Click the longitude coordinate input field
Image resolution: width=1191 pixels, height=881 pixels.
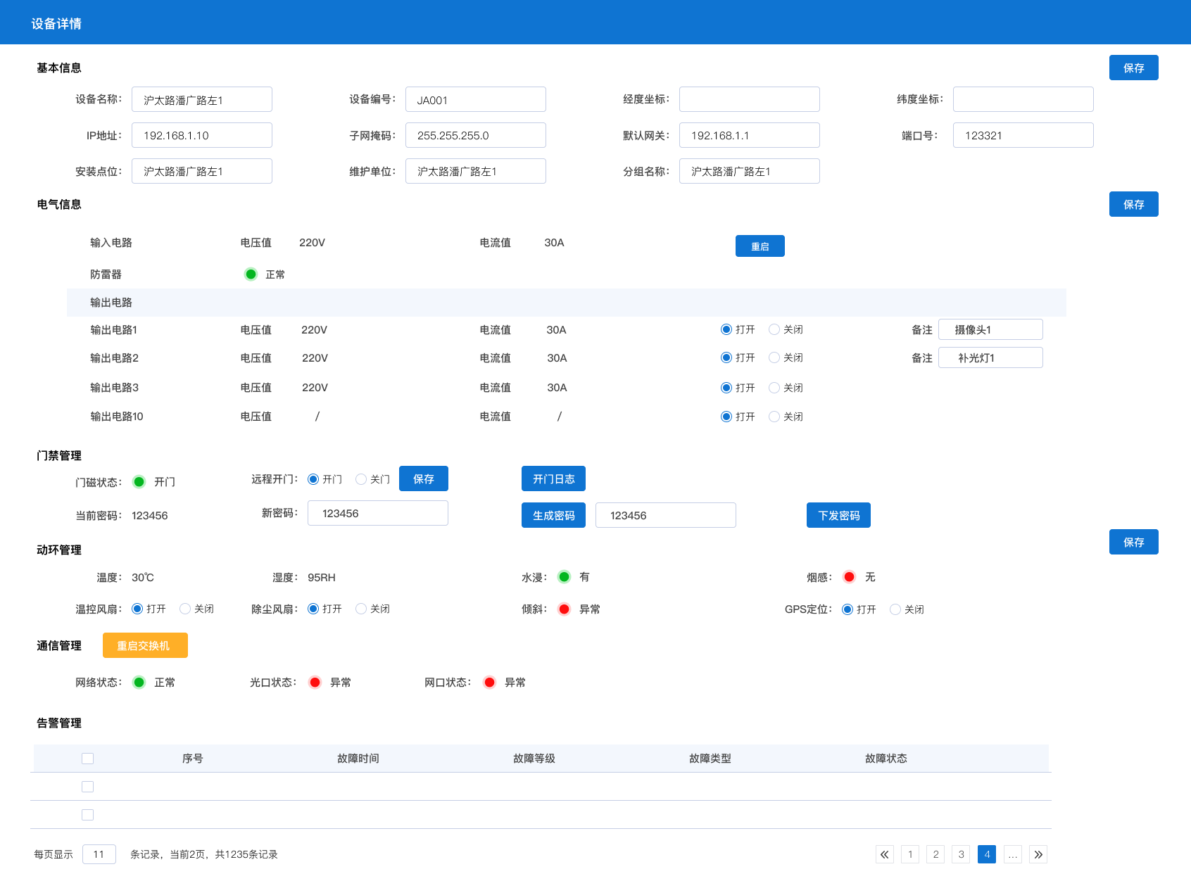tap(749, 99)
